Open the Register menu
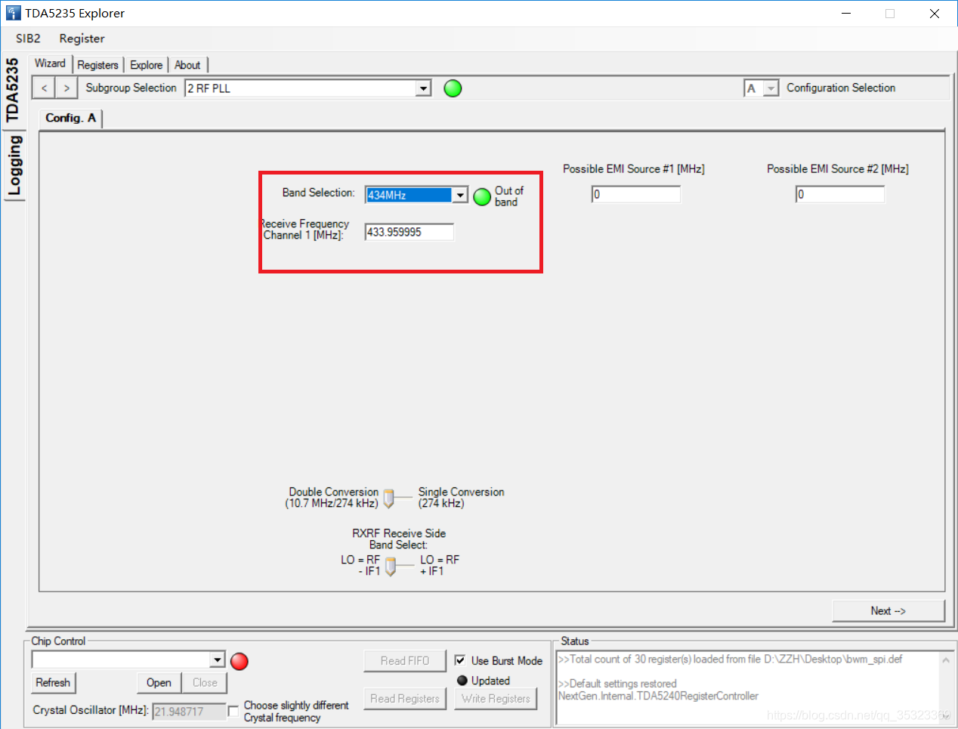The width and height of the screenshot is (958, 729). [82, 39]
